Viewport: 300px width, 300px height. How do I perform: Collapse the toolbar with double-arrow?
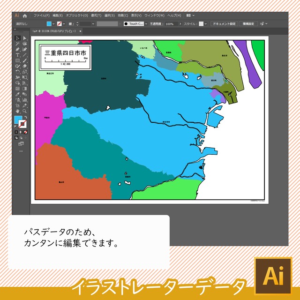point(15,29)
